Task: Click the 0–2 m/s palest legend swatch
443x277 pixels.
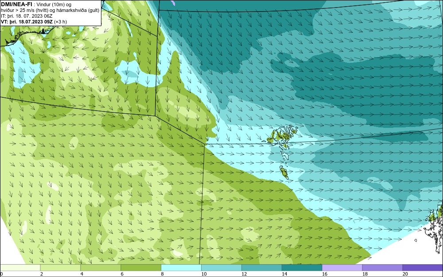Action: (20, 268)
